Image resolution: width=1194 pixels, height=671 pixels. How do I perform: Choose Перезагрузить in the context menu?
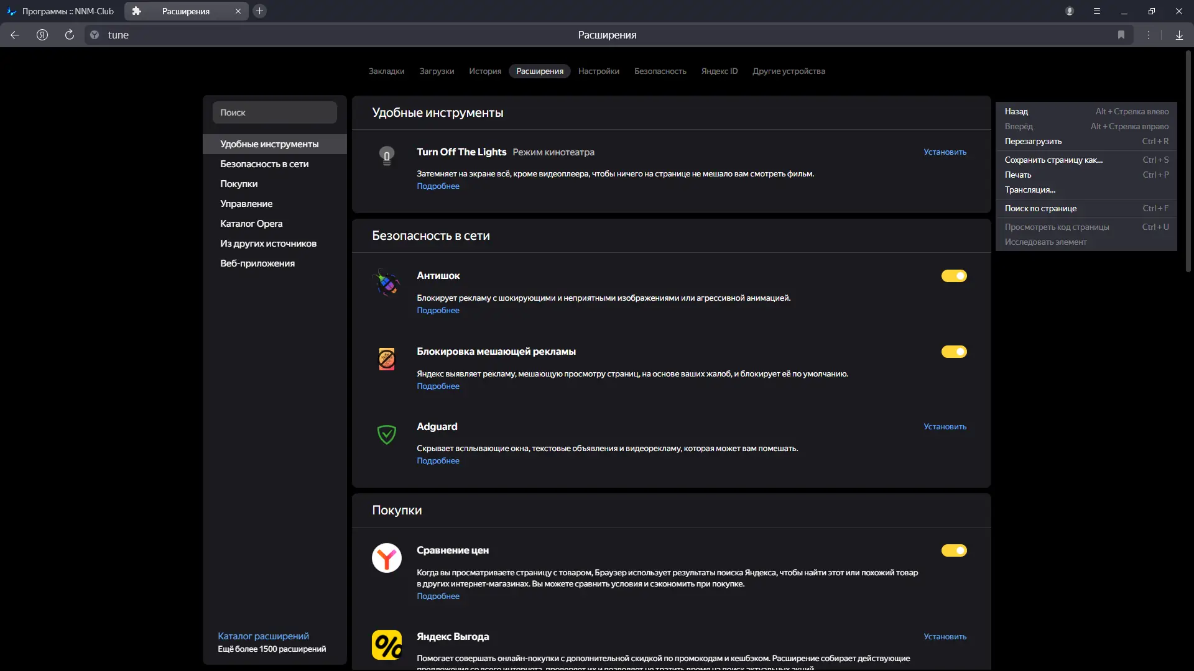[x=1033, y=141]
